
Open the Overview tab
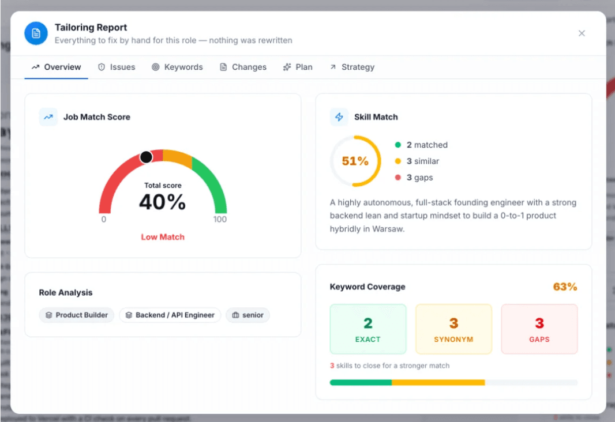[x=57, y=67]
